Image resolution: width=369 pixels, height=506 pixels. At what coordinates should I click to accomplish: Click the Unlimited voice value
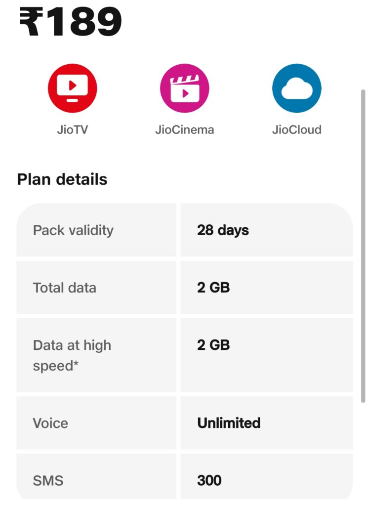[229, 423]
